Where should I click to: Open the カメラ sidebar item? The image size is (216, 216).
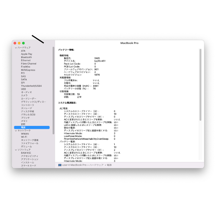[x=24, y=95]
